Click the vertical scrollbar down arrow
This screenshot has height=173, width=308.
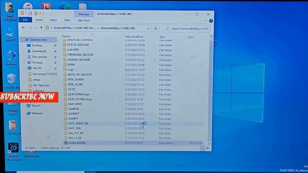[209, 144]
